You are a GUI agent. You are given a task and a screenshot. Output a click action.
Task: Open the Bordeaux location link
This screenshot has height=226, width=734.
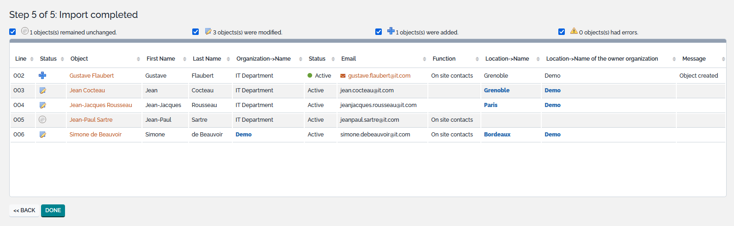[497, 135]
